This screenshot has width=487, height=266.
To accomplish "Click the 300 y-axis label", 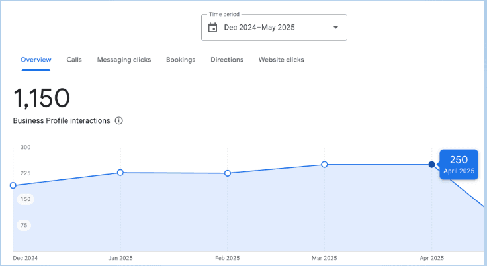I will tap(25, 148).
